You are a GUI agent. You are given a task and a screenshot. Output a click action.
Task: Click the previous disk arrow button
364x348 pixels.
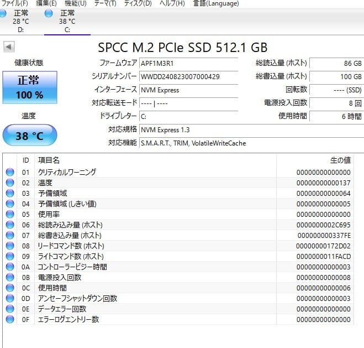click(x=9, y=47)
